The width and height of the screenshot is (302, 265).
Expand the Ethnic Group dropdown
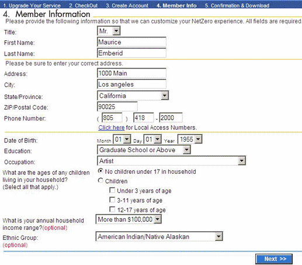159,237
